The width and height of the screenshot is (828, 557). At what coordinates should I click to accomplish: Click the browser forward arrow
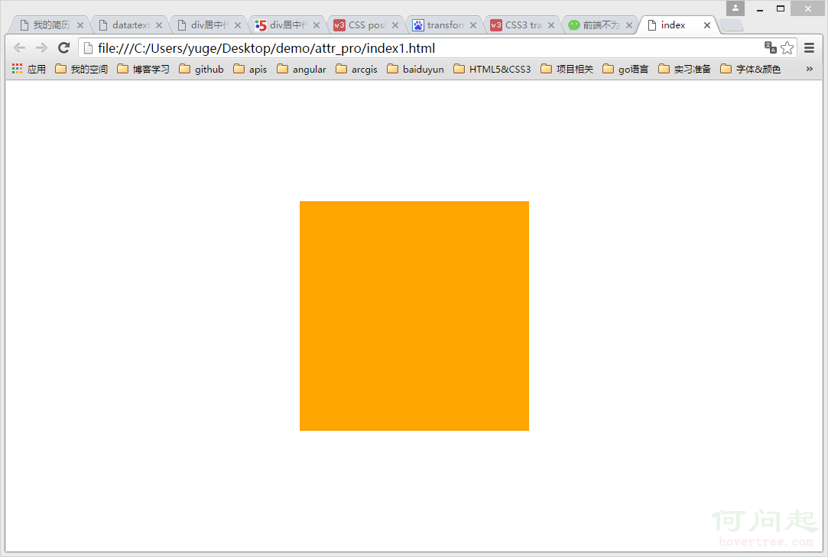[42, 48]
